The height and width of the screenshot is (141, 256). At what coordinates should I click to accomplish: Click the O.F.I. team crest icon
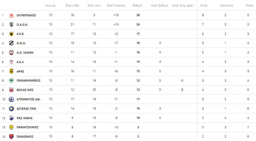point(11,43)
